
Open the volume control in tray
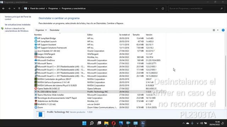pyautogui.click(x=201, y=123)
